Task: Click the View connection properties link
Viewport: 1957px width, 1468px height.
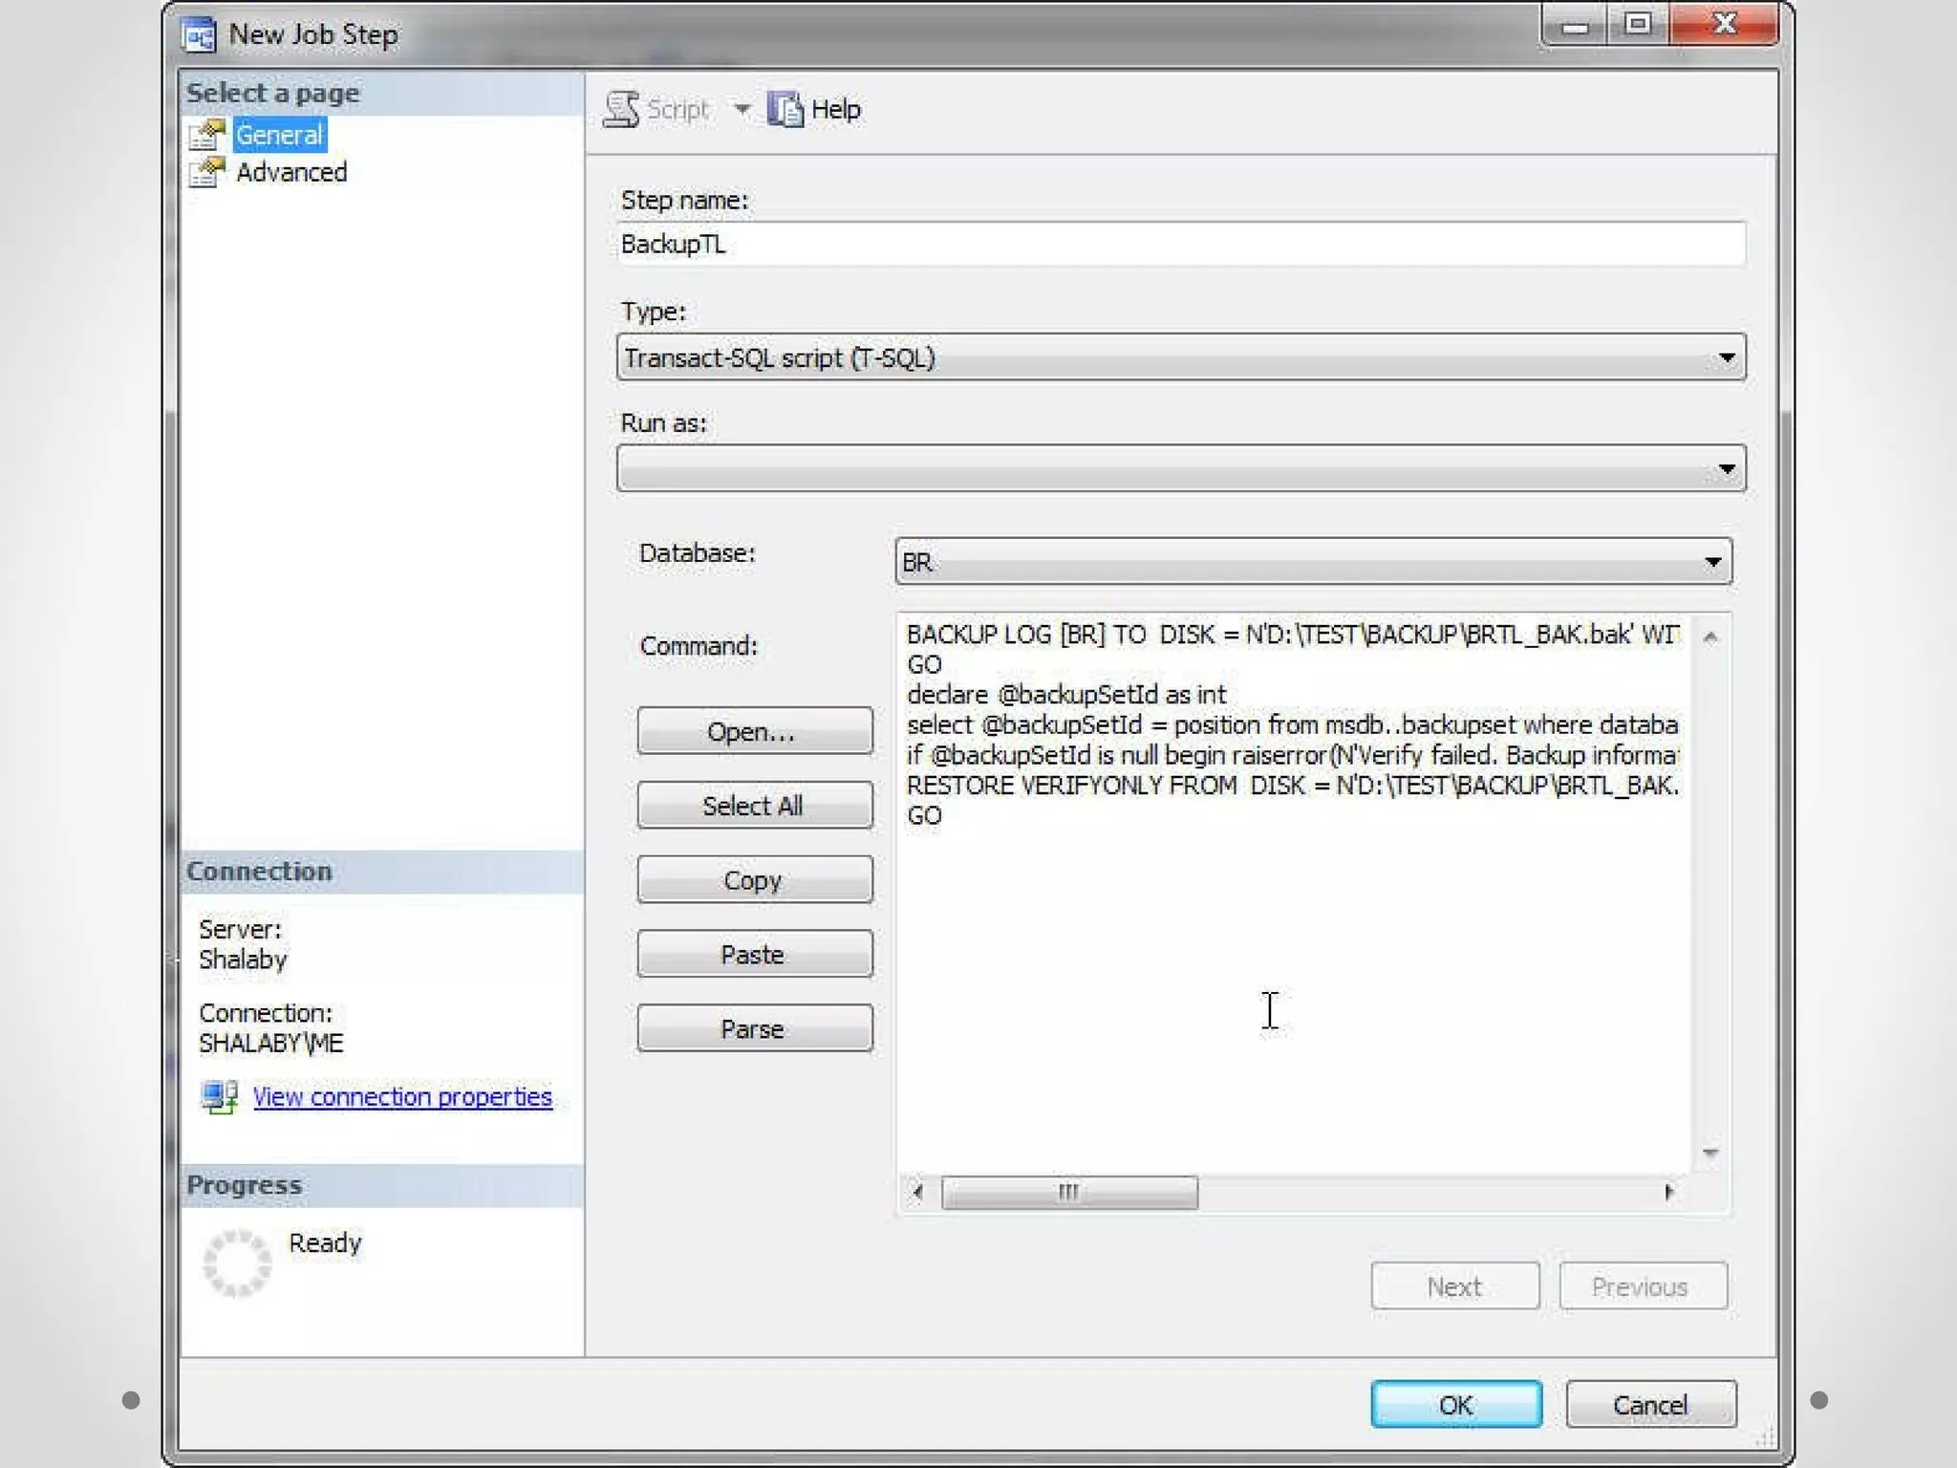Action: (x=402, y=1096)
